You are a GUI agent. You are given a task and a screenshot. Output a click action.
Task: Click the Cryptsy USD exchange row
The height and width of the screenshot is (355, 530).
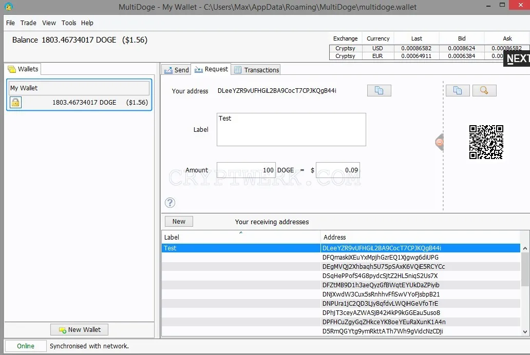pyautogui.click(x=429, y=48)
